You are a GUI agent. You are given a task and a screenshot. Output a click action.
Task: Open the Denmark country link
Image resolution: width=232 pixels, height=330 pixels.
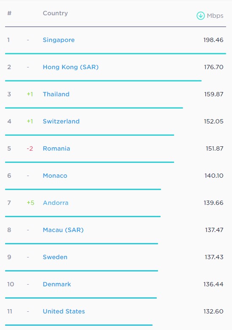pos(57,284)
